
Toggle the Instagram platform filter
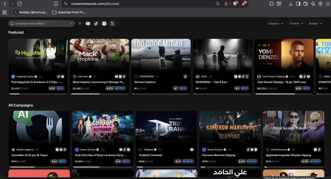(104, 24)
